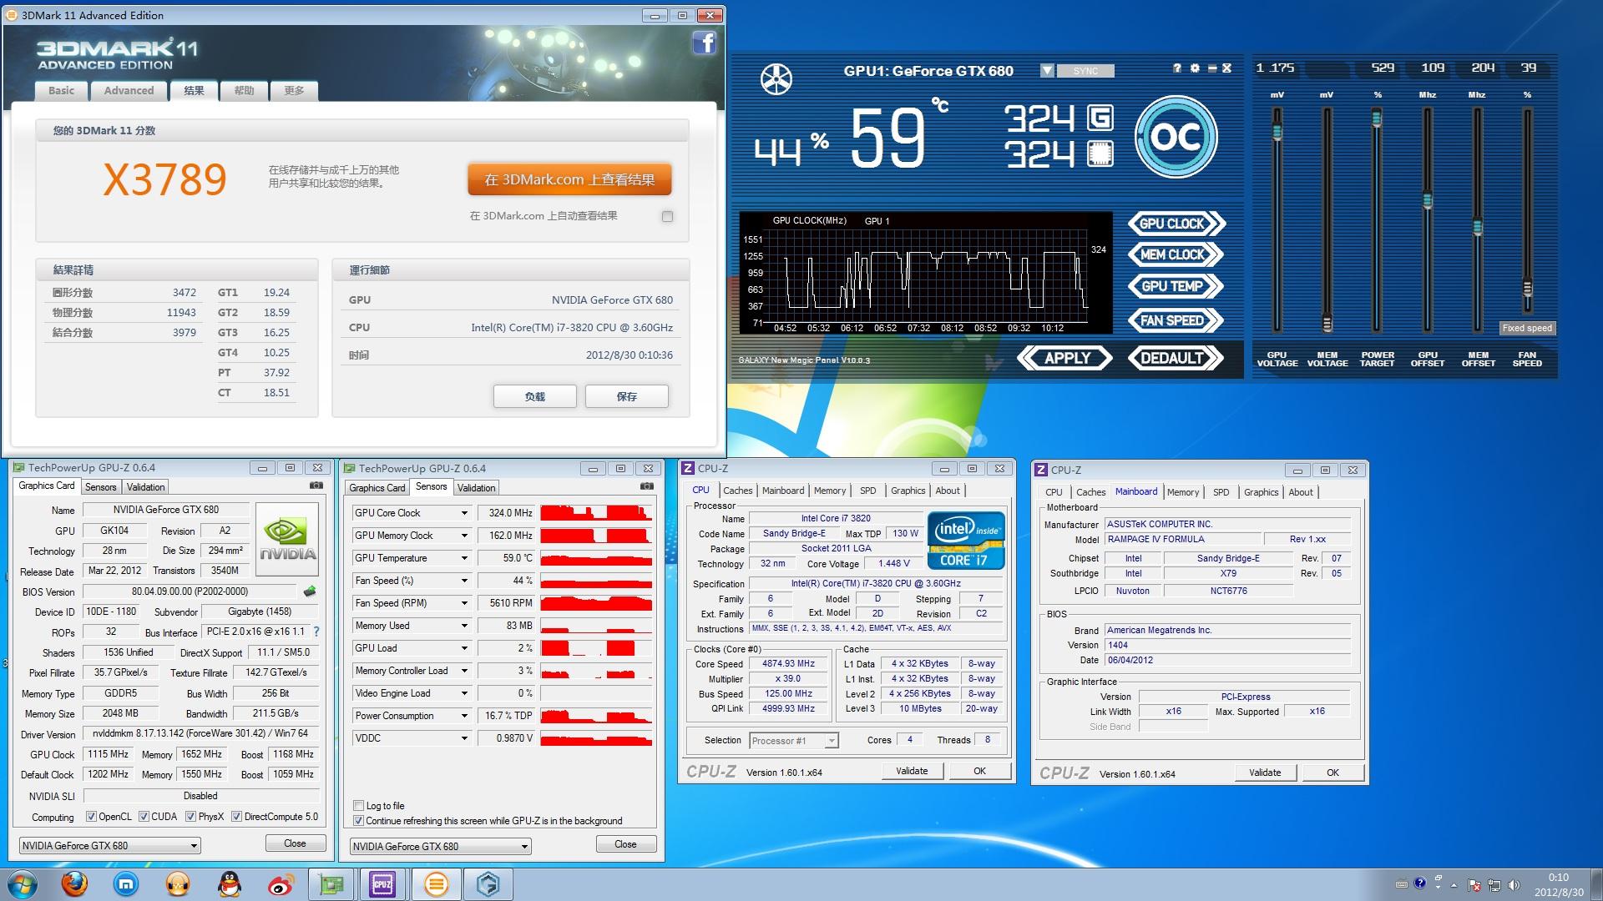This screenshot has height=901, width=1603.
Task: Switch to the Advanced tab in 3DMark
Action: (x=129, y=91)
